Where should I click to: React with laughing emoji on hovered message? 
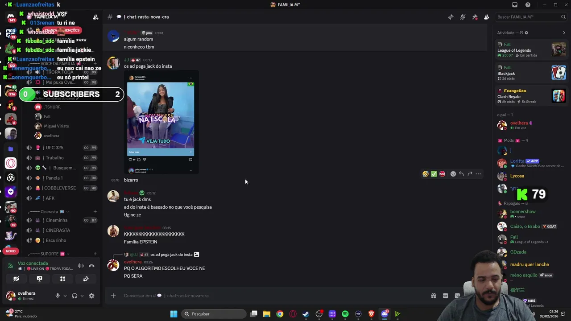point(426,174)
